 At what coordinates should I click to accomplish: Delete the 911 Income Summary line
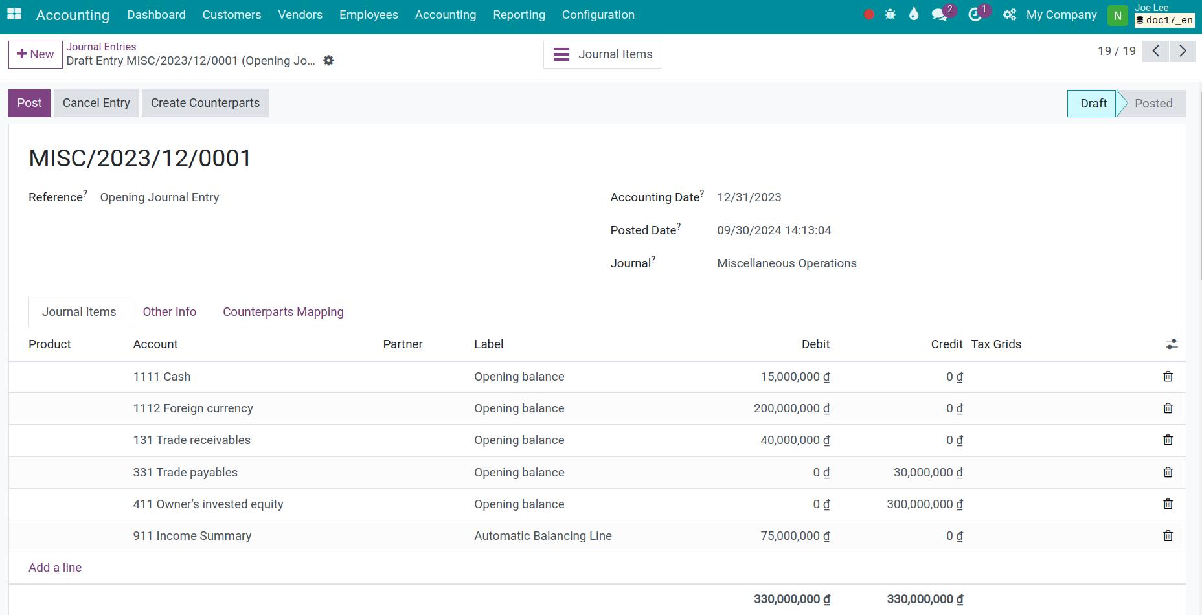point(1168,536)
